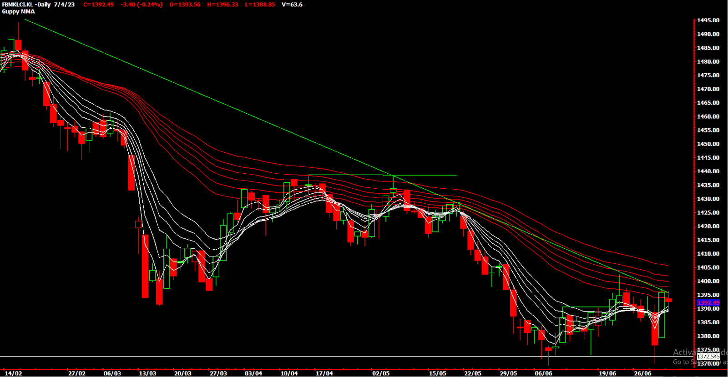Click the 1440.00 price axis label

pos(708,171)
